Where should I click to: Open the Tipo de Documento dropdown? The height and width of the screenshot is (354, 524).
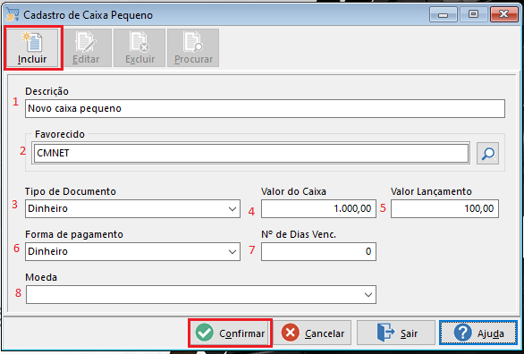132,208
